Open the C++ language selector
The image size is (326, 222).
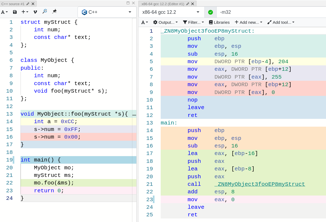click(x=107, y=12)
